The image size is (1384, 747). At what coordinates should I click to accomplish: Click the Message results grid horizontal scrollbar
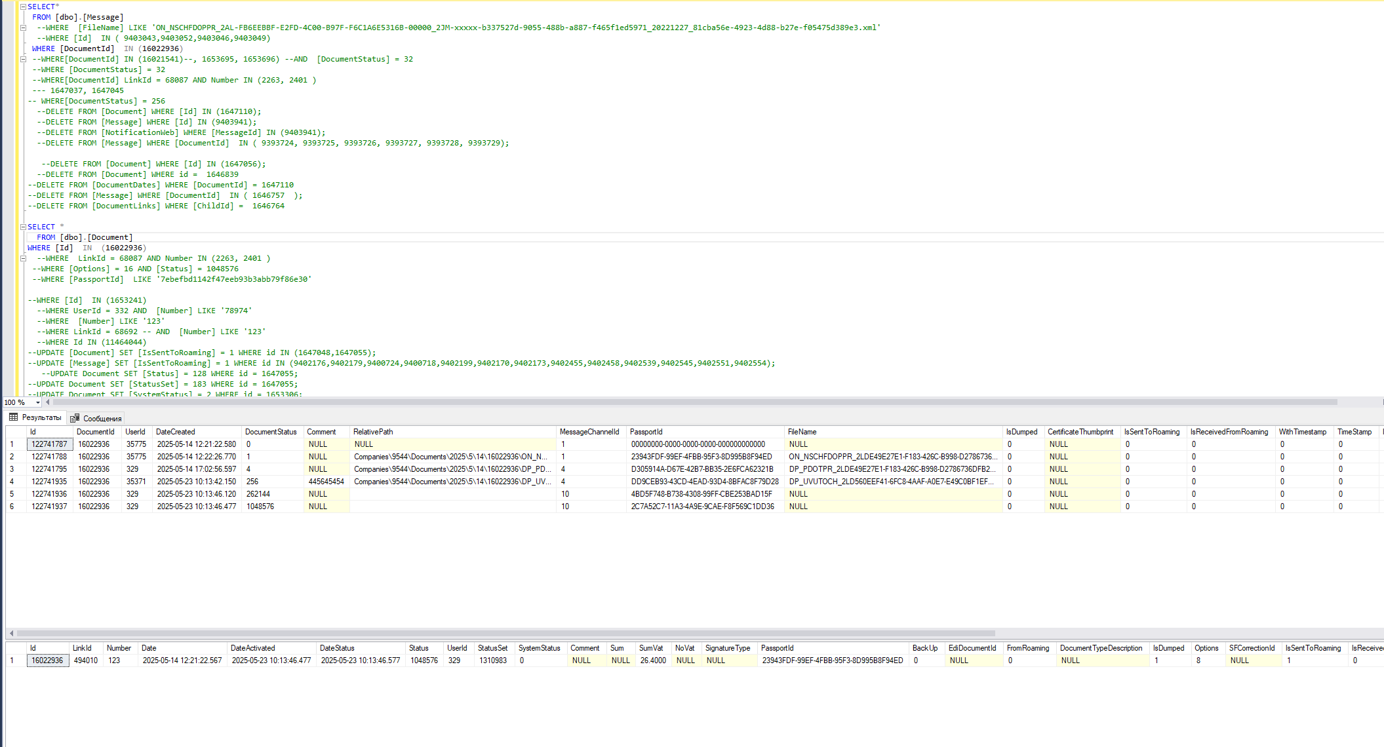click(x=505, y=634)
